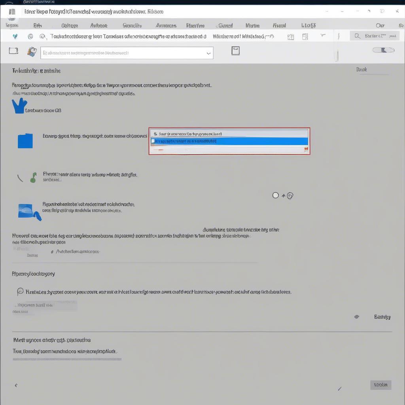
Task: Click the speech bubble icon in lower section
Action: (x=20, y=291)
